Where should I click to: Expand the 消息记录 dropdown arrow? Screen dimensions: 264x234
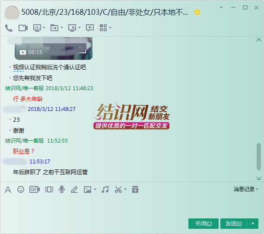pos(257,189)
